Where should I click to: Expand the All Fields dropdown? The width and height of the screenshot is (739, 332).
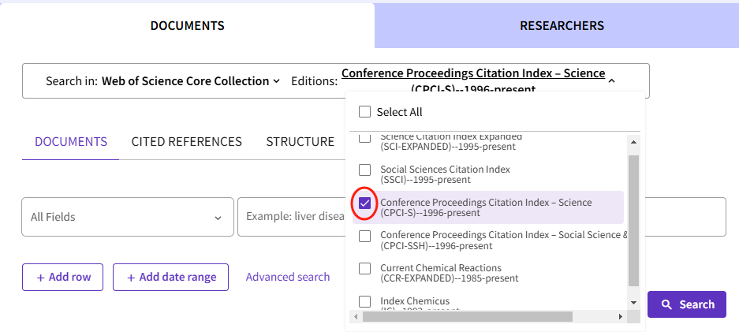click(126, 217)
